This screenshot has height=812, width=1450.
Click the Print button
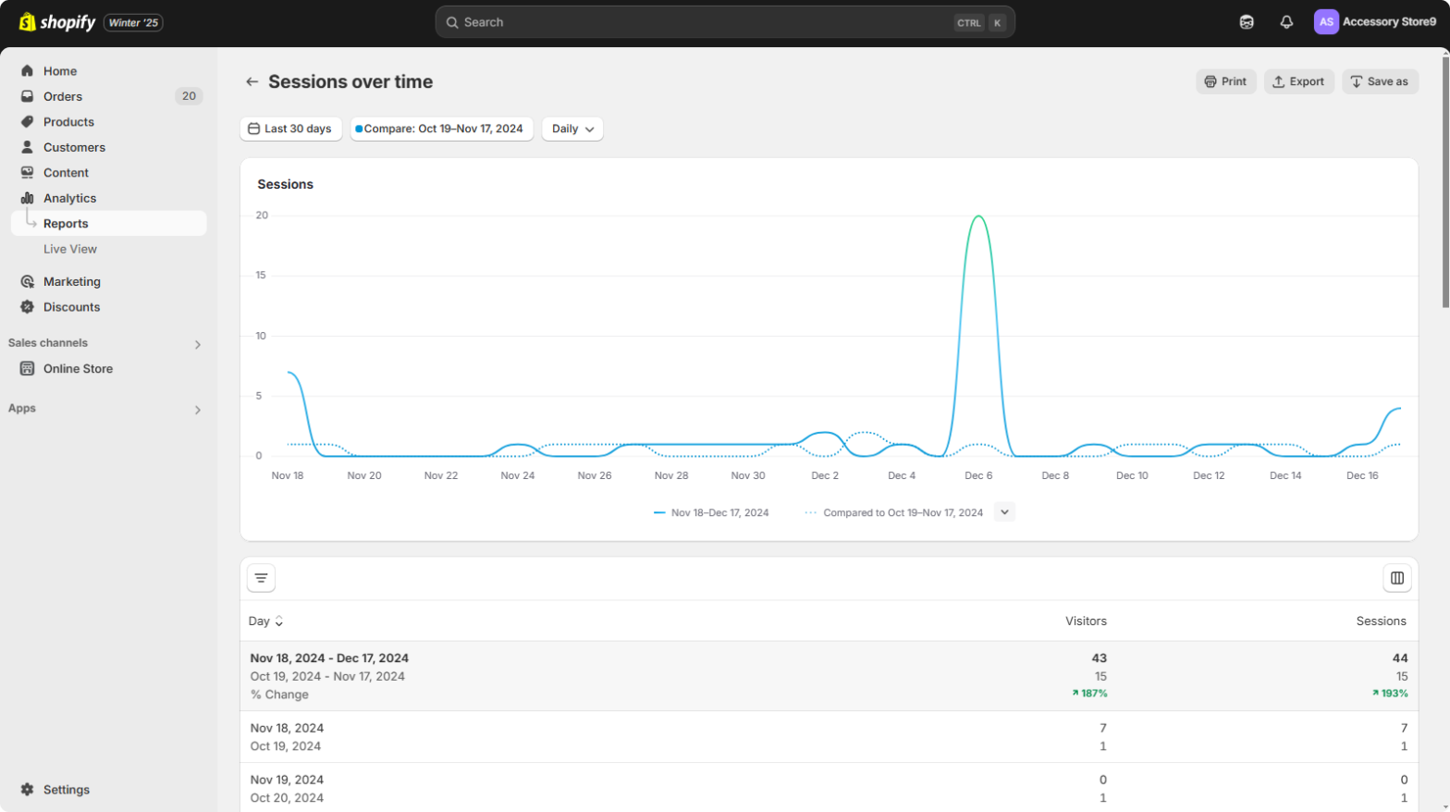(1225, 81)
